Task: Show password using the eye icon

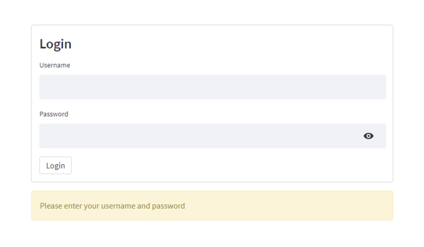Action: click(x=368, y=136)
